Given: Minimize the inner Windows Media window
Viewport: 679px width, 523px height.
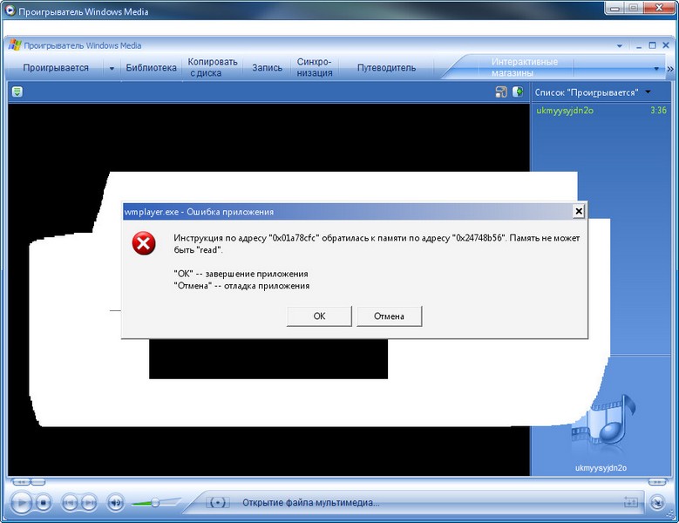Looking at the screenshot, I should 639,45.
